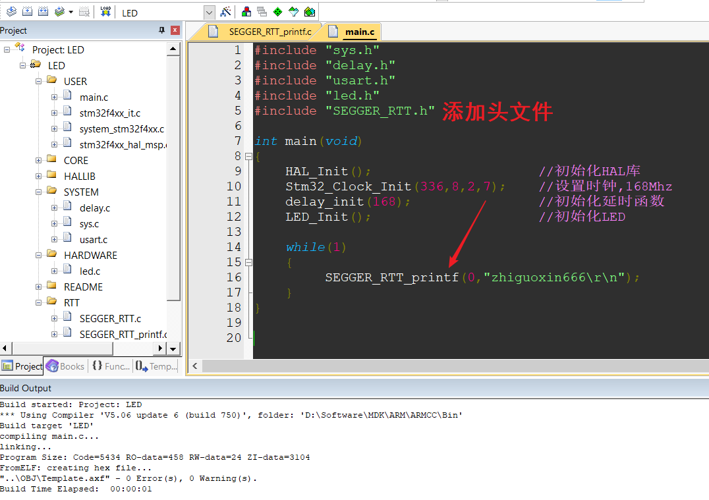Screen dimensions: 709x500
Task: Click the '0 Error(s), 0 Warning(s)' build line
Action: pyautogui.click(x=128, y=478)
